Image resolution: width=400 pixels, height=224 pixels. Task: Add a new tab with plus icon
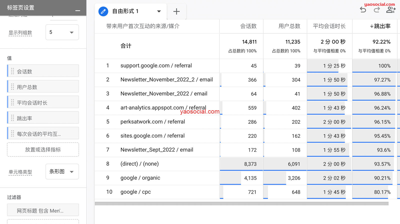[x=176, y=11]
